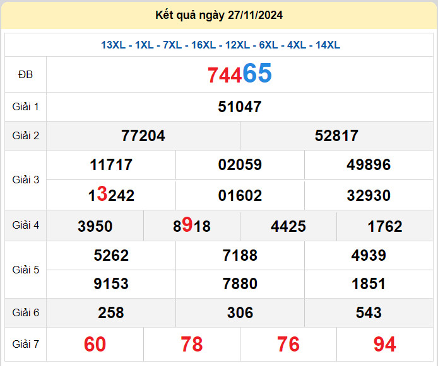Select the Giải 4 number 8918
The width and height of the screenshot is (438, 366).
click(x=192, y=226)
